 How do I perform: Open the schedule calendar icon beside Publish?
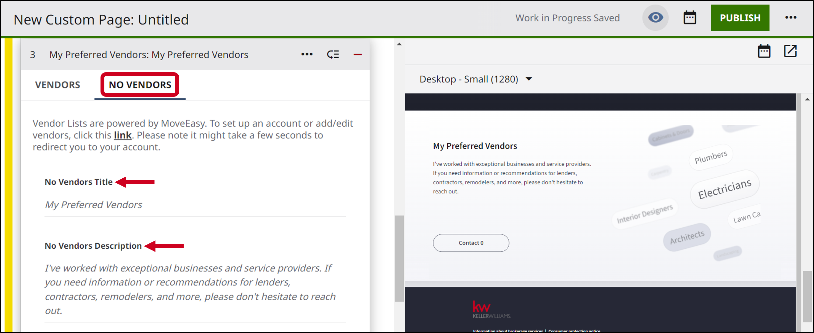(690, 18)
